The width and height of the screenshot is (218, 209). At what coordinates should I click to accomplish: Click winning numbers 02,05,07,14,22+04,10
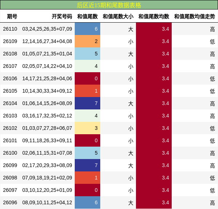pos(47,66)
